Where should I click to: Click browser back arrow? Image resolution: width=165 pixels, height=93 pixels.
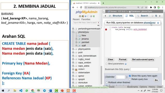[73, 7]
